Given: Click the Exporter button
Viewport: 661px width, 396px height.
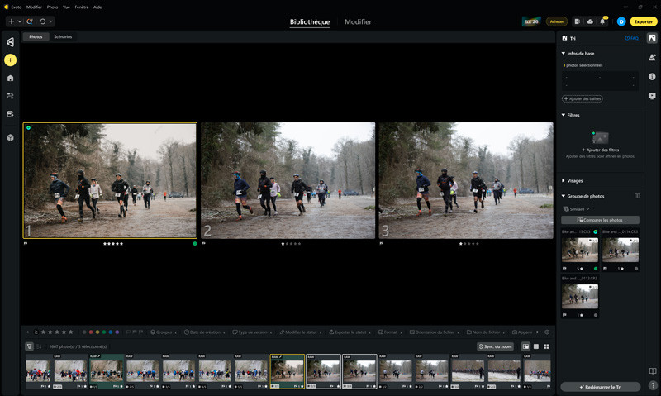Looking at the screenshot, I should [x=644, y=21].
